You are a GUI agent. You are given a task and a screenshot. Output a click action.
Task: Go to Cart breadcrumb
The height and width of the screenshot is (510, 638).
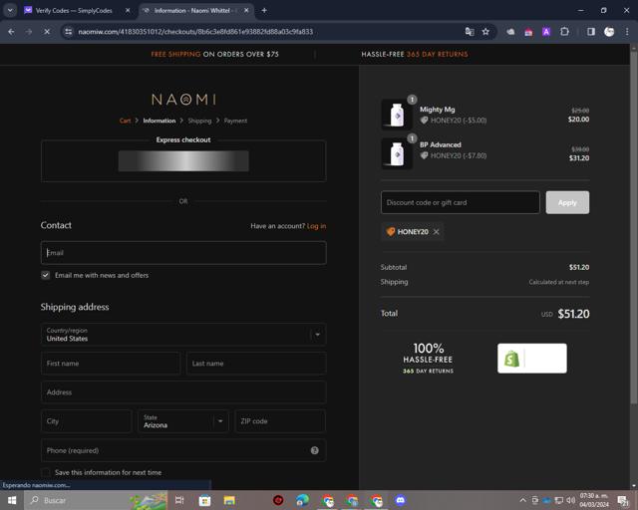(125, 121)
